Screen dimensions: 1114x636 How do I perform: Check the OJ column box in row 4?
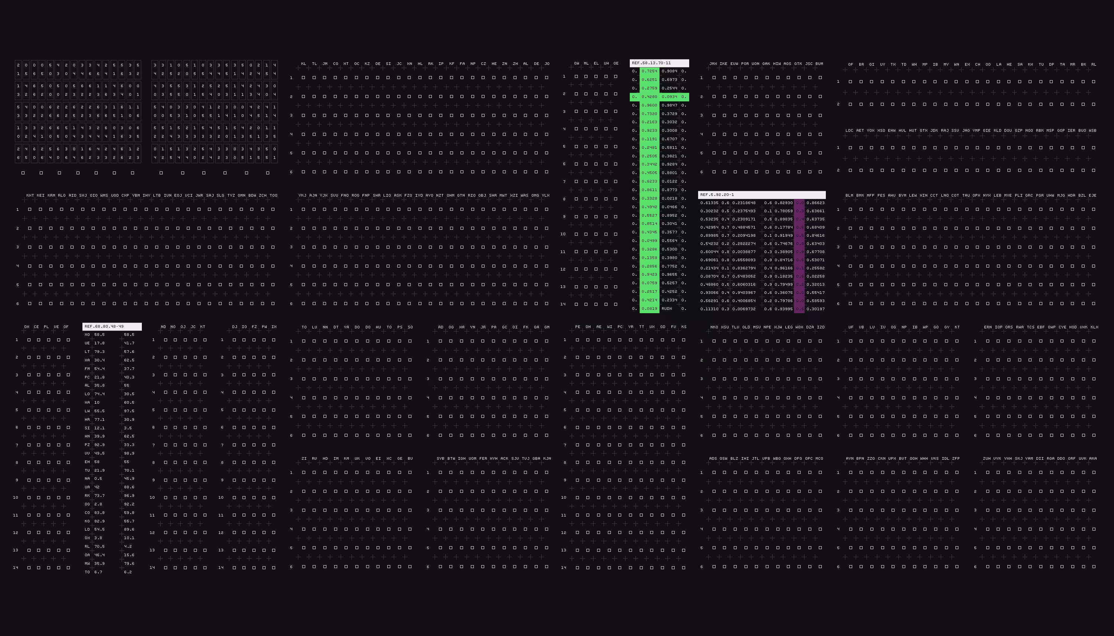click(x=185, y=392)
